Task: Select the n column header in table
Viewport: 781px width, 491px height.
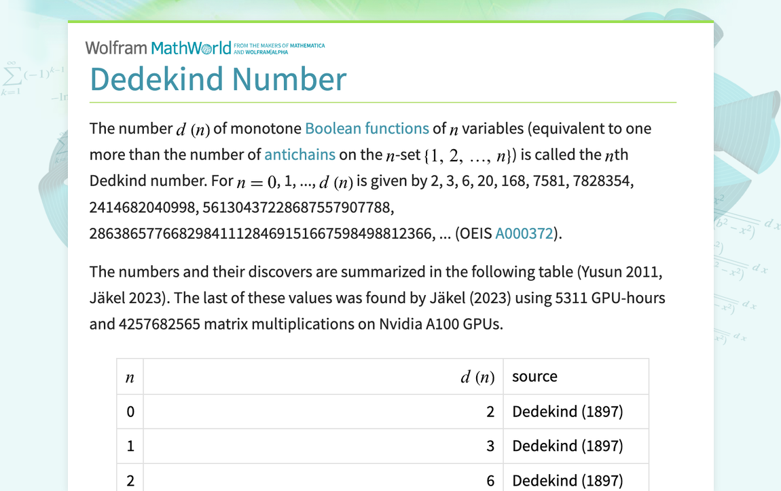Action: tap(130, 376)
